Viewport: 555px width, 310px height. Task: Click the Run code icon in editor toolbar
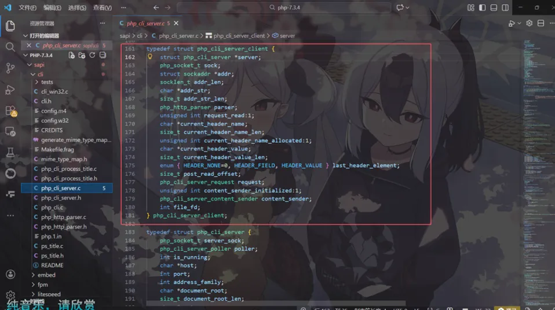coord(512,23)
